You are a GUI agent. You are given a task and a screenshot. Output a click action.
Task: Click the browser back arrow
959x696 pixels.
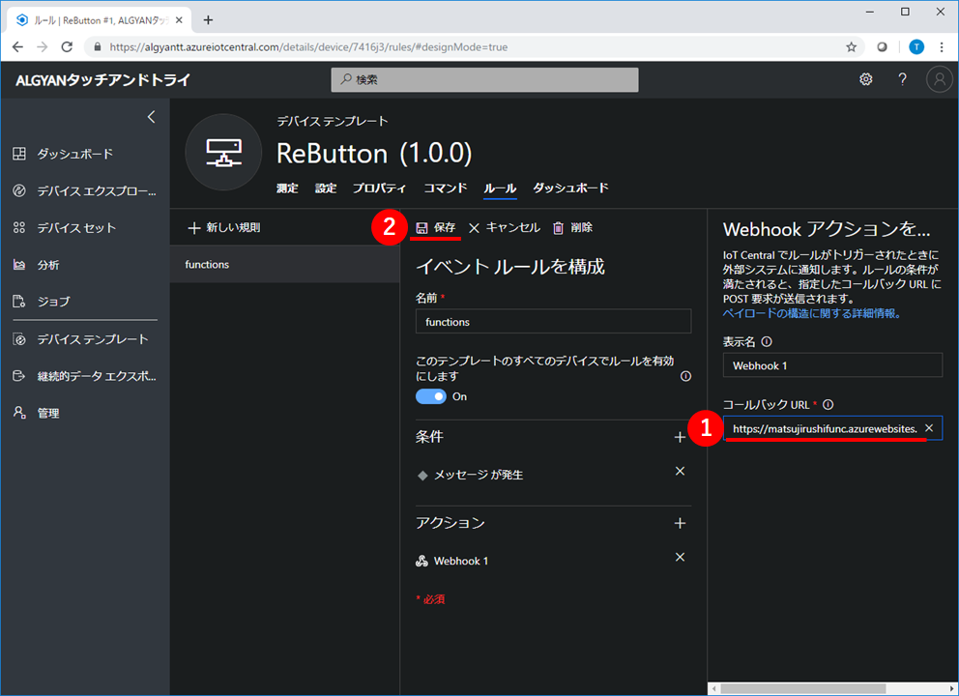(x=17, y=47)
